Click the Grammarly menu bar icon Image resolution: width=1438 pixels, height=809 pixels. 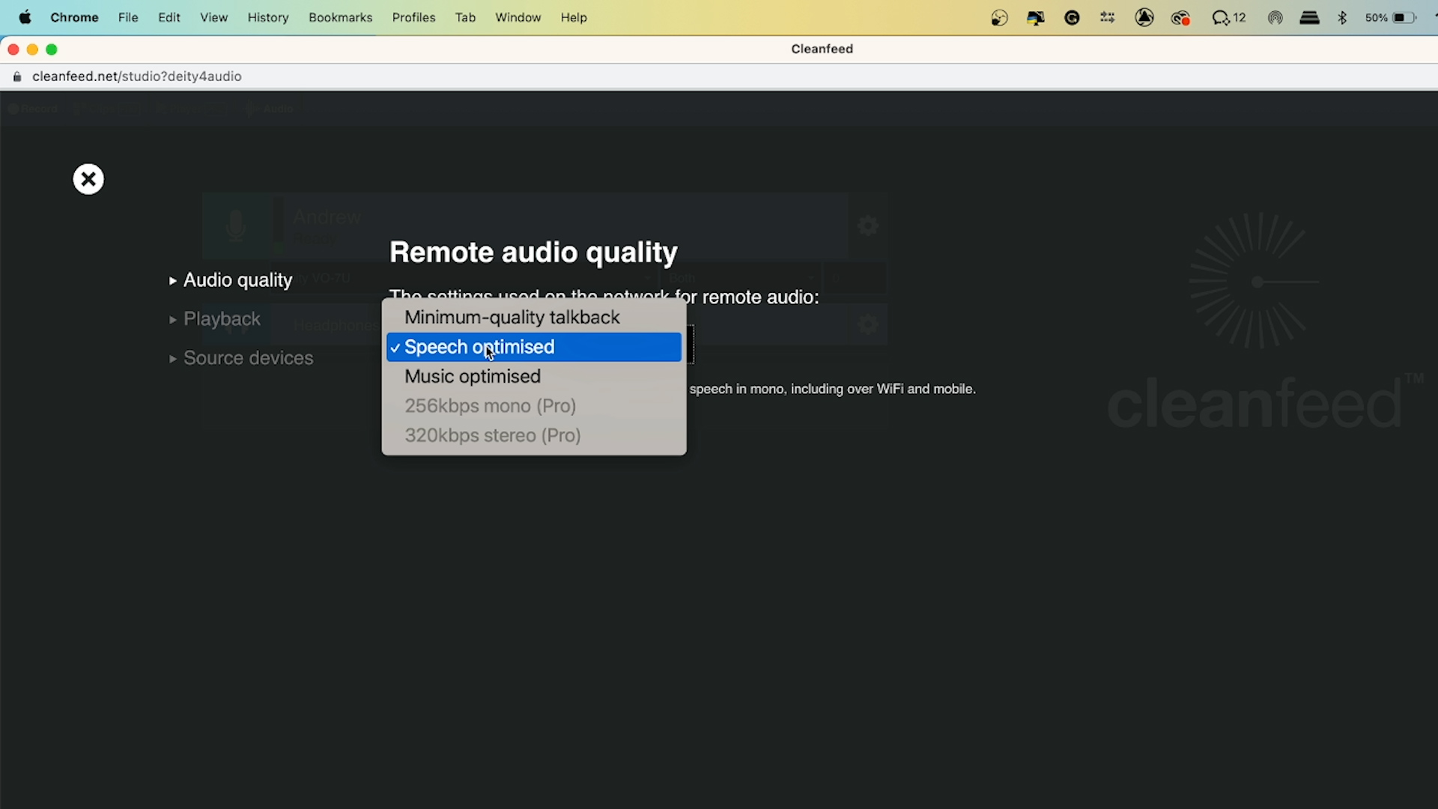coord(1072,17)
